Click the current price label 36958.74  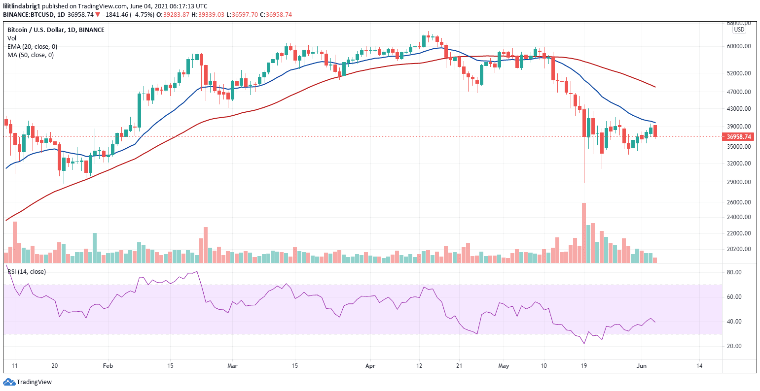738,137
